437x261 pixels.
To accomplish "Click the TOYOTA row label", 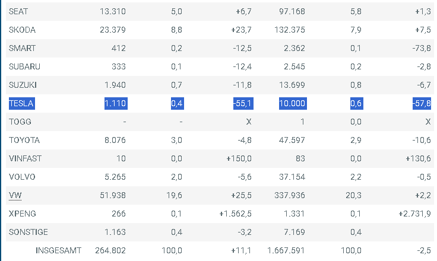I will point(24,140).
